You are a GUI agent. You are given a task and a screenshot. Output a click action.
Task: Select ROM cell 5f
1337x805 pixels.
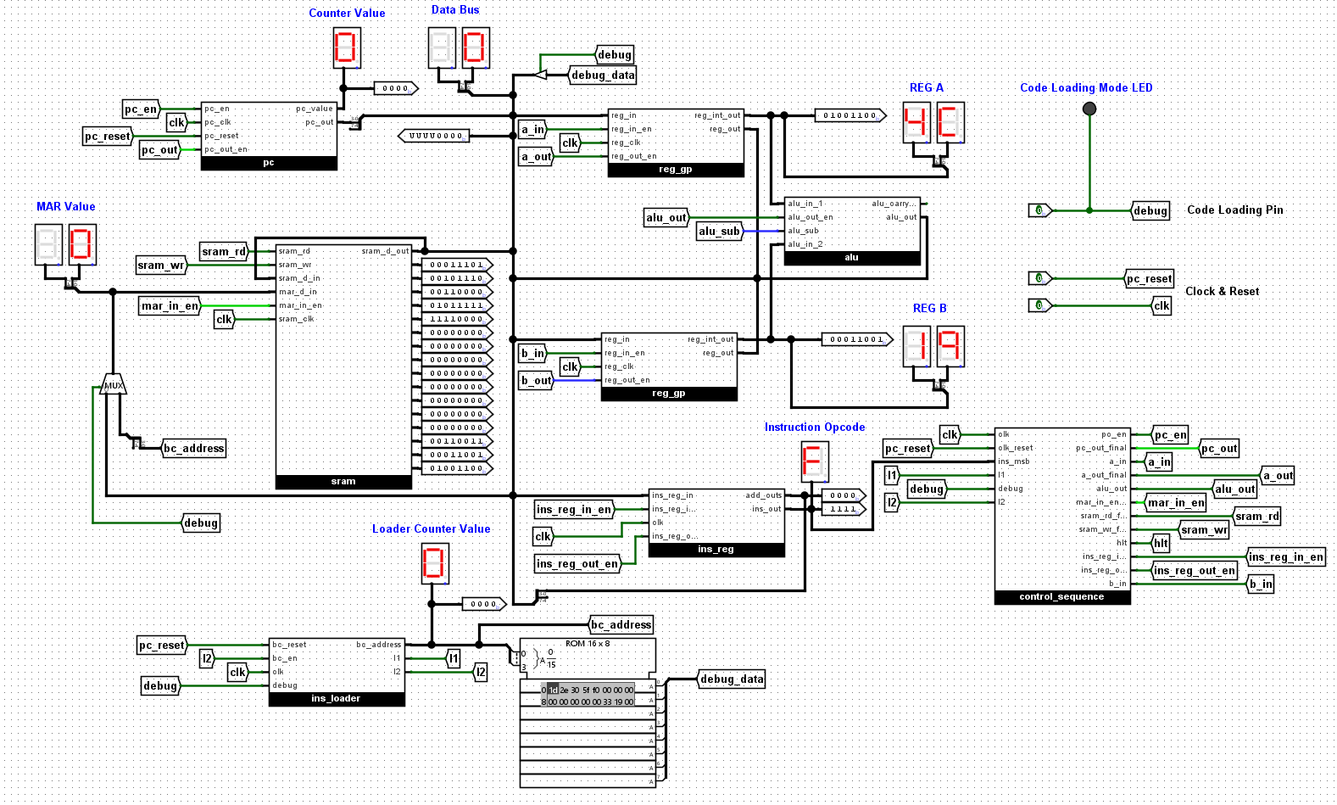[x=586, y=690]
